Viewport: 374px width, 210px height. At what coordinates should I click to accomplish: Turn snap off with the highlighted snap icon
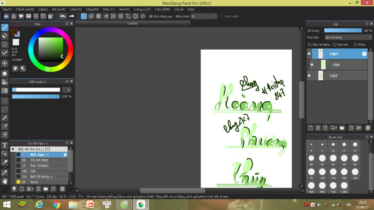point(84,16)
